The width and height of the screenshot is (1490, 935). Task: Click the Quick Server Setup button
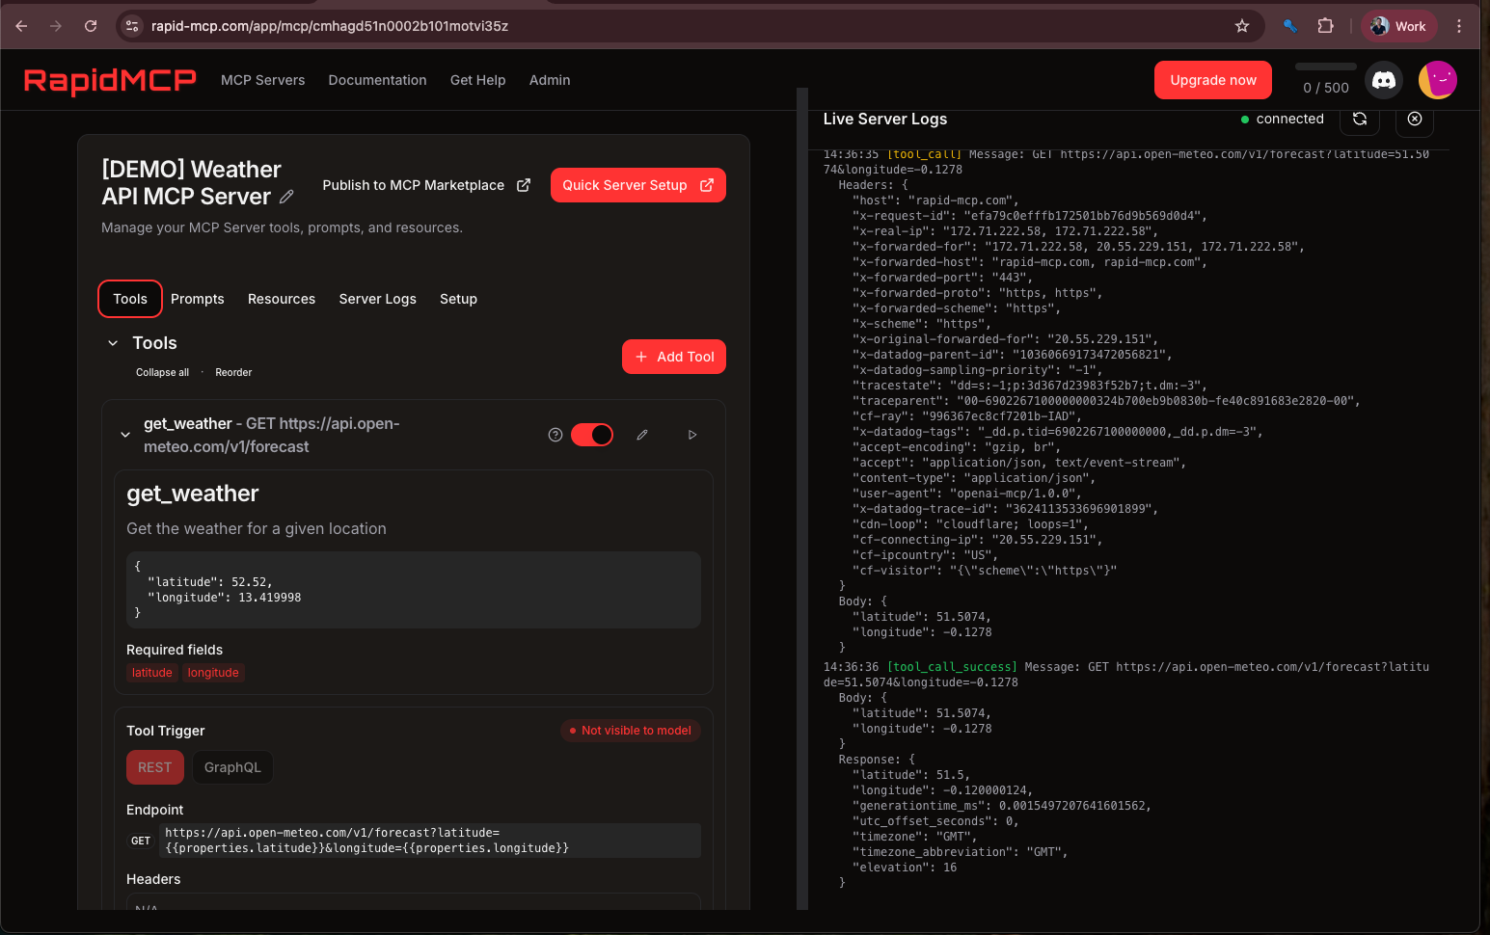pos(637,185)
